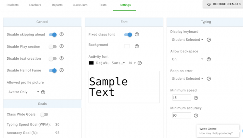Open help for Minimum speed
The height and width of the screenshot is (138, 243).
tap(196, 98)
